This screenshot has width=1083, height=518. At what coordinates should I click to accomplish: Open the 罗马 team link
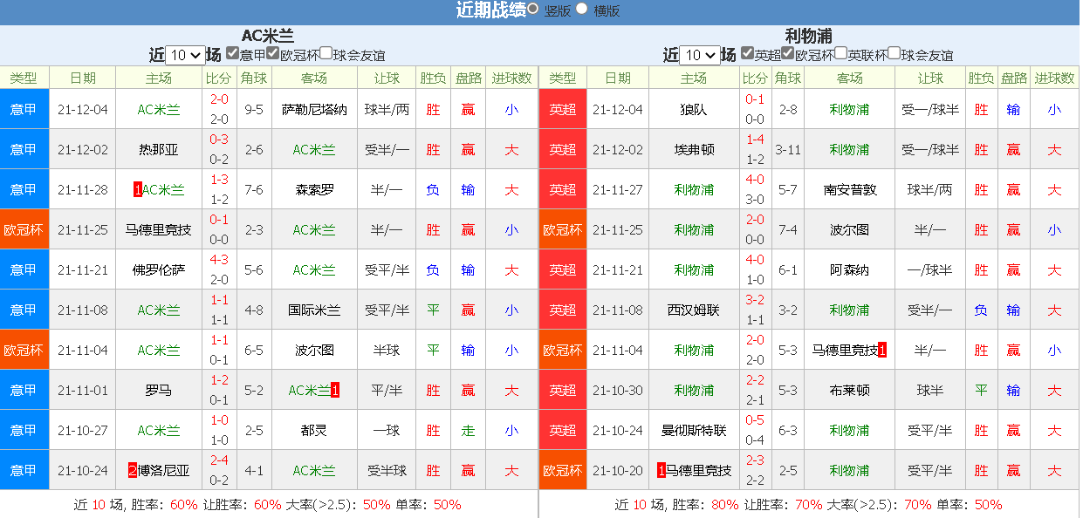(159, 390)
